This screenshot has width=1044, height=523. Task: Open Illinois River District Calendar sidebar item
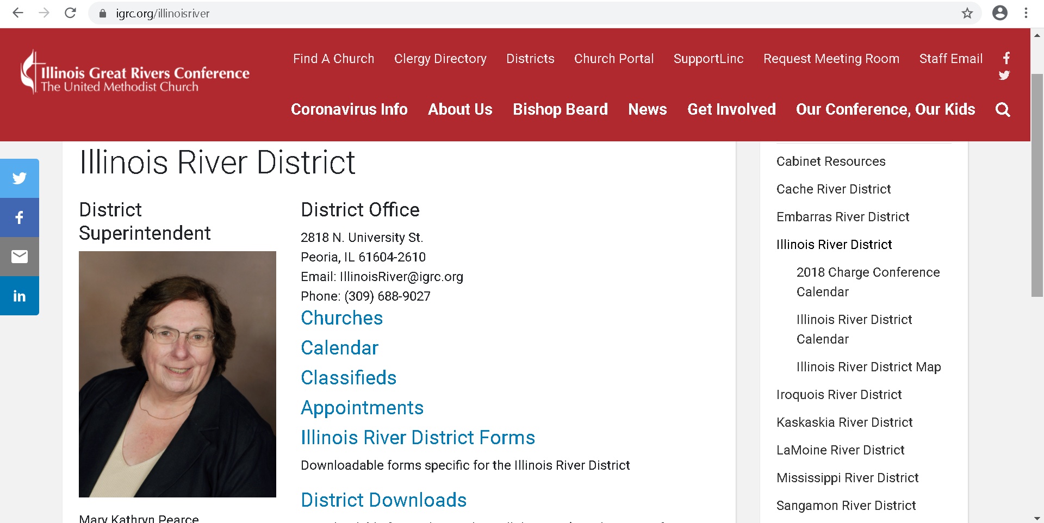pyautogui.click(x=854, y=329)
